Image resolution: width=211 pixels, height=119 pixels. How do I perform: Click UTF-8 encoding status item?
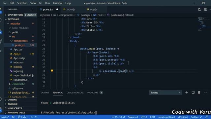click(144, 117)
